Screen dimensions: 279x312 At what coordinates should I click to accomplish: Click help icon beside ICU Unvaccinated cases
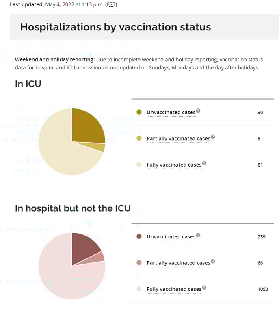pos(198,110)
